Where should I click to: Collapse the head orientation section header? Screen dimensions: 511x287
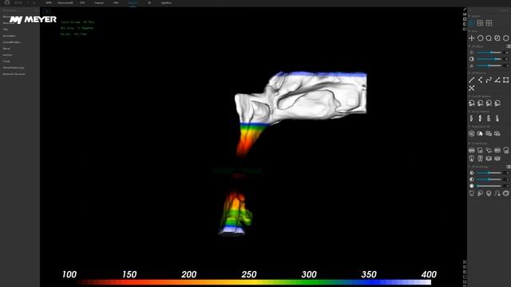[x=469, y=96]
